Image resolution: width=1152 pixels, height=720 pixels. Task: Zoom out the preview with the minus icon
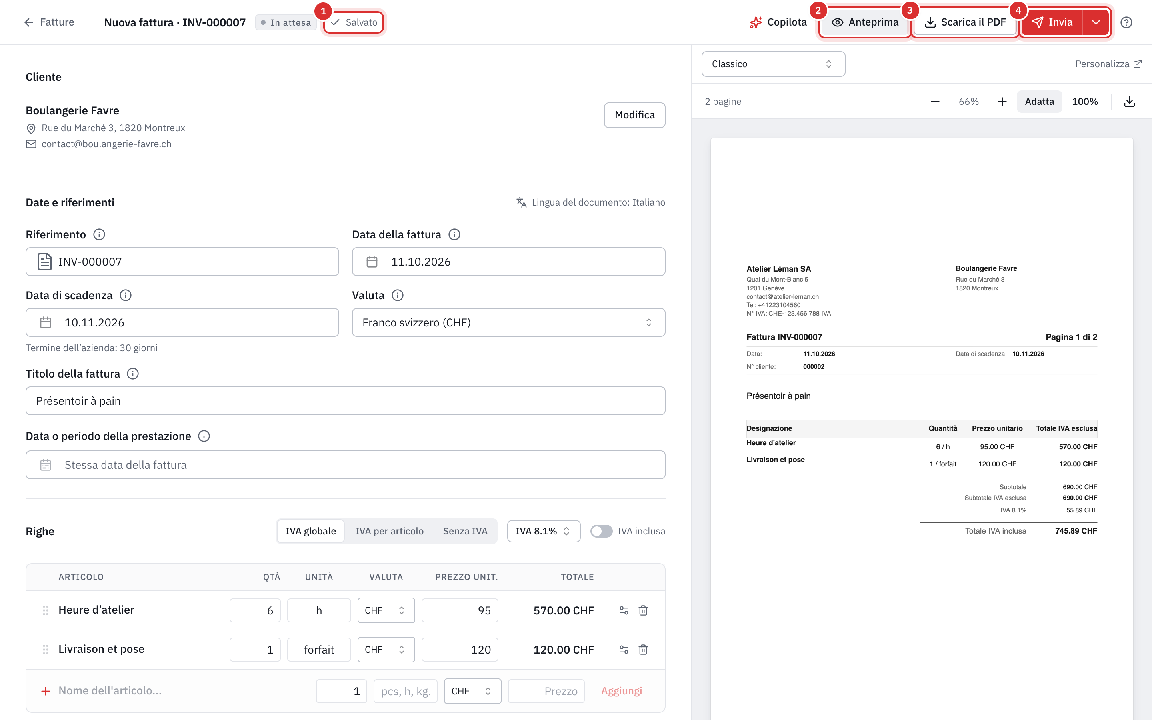(935, 102)
